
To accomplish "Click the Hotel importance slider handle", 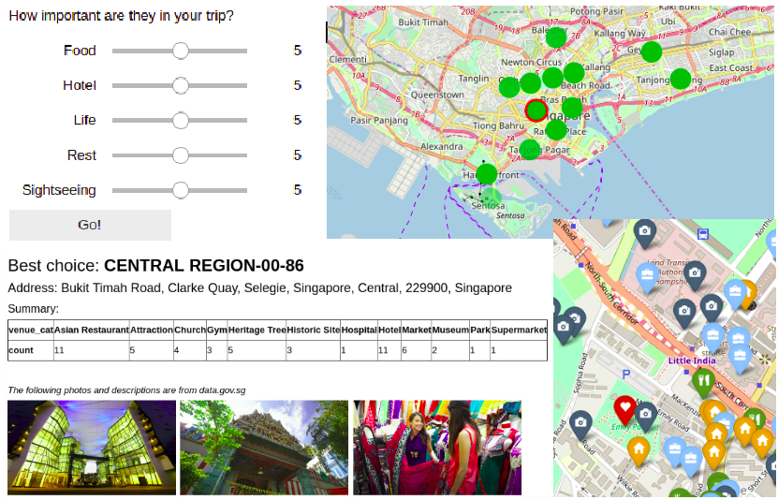I will [x=181, y=85].
